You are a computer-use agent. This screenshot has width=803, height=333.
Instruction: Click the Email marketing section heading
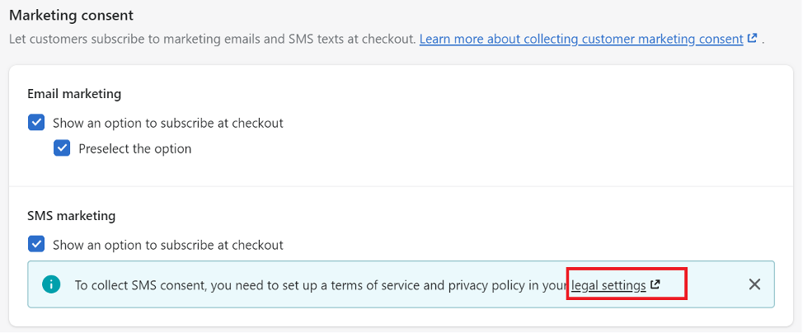pyautogui.click(x=74, y=94)
